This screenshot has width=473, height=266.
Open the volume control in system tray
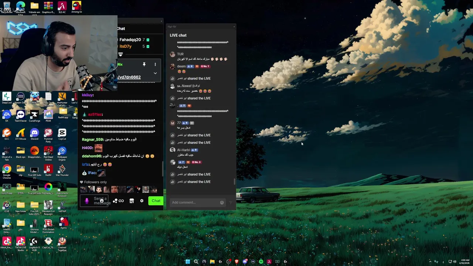click(x=455, y=262)
